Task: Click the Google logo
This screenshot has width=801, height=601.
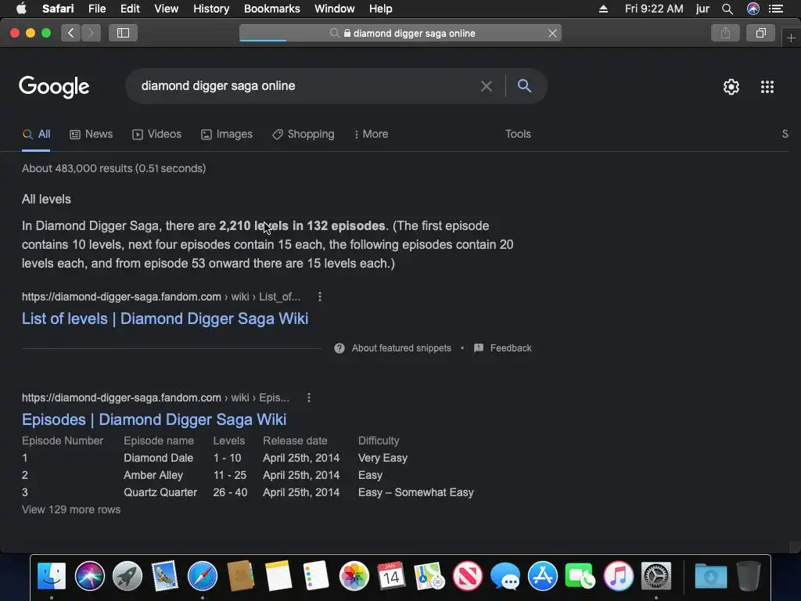Action: [54, 87]
